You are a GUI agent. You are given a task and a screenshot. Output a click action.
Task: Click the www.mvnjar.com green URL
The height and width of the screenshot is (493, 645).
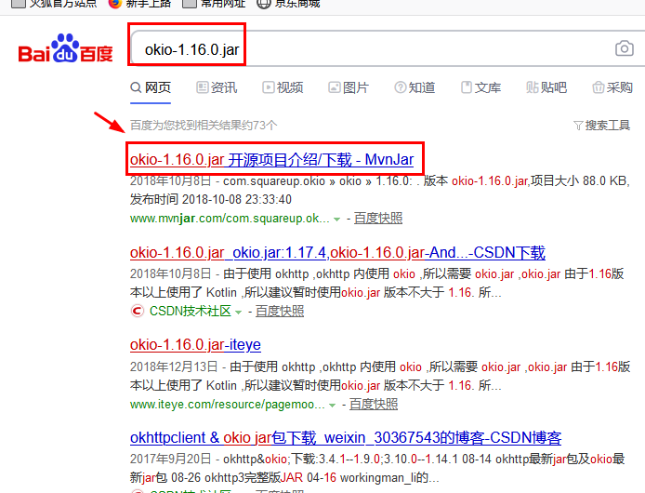click(x=230, y=219)
